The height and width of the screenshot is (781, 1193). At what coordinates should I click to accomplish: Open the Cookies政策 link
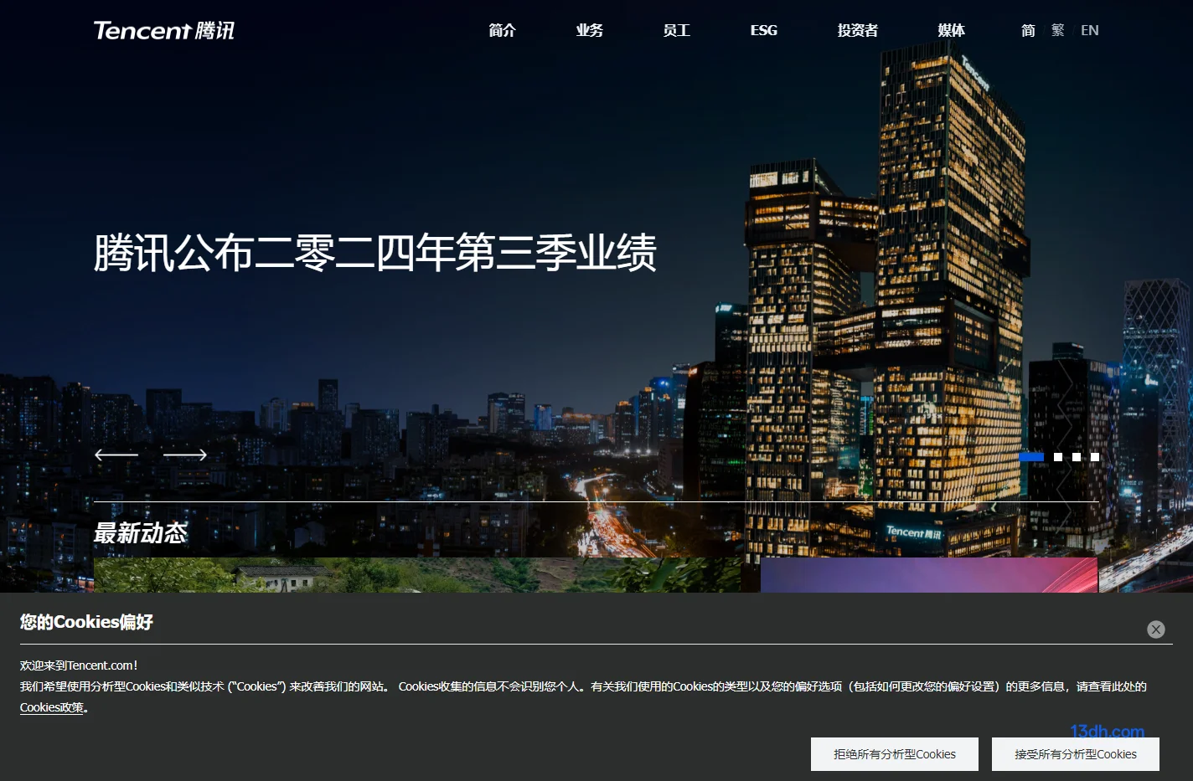(52, 707)
